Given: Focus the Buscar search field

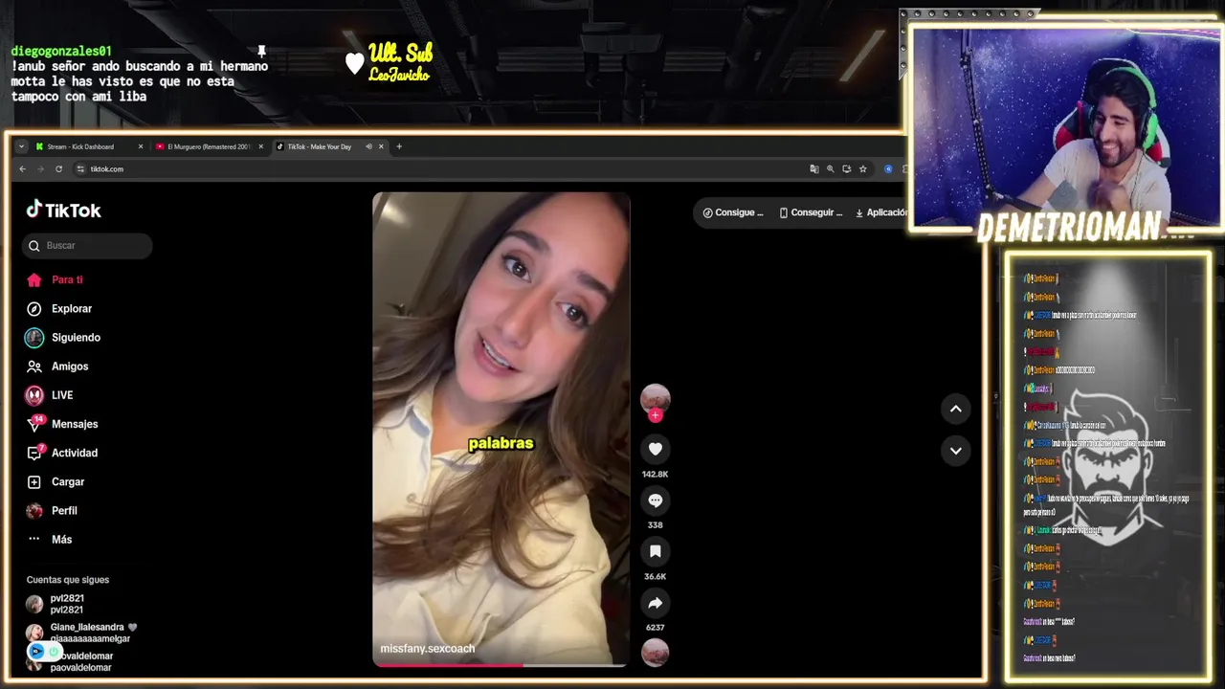Looking at the screenshot, I should point(87,245).
